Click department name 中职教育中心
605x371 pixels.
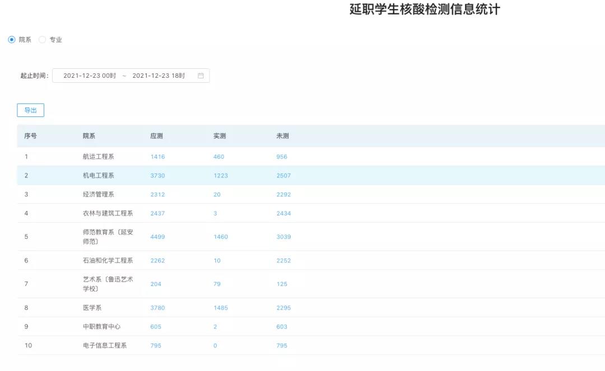point(101,326)
